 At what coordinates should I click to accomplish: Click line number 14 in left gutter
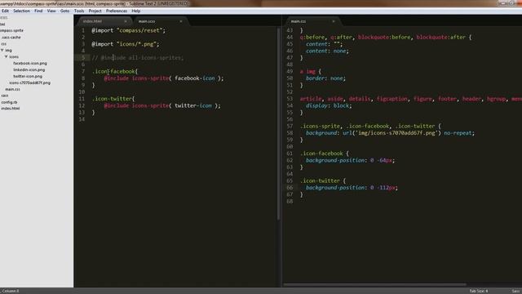point(82,119)
